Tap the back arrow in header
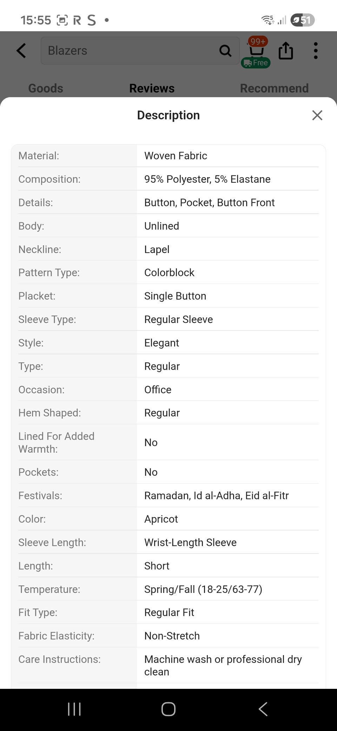This screenshot has height=731, width=337. [21, 51]
